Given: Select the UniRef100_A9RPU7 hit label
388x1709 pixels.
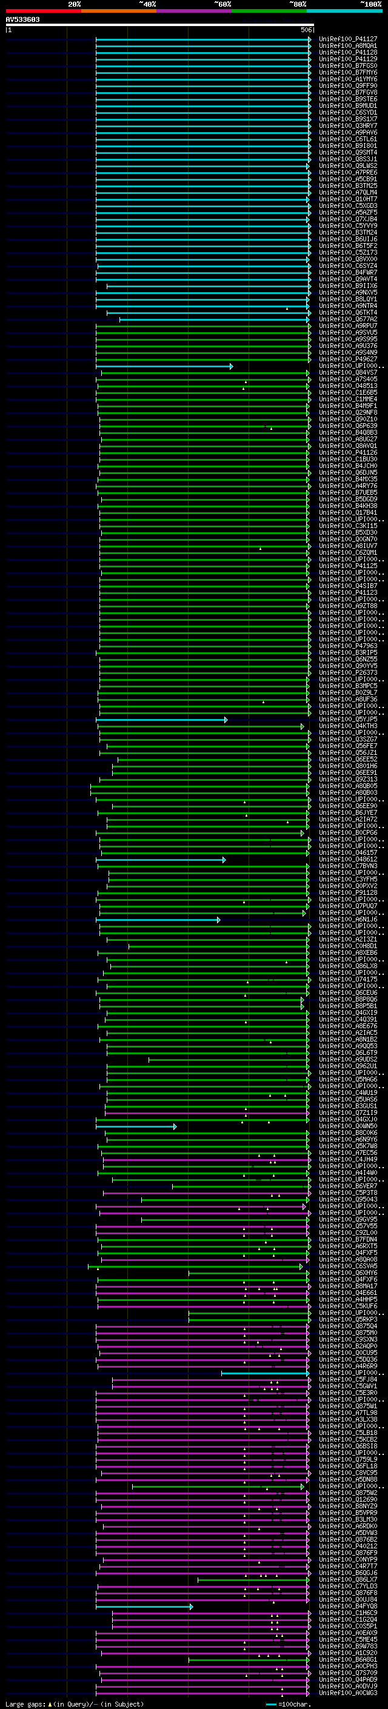Looking at the screenshot, I should click(347, 326).
